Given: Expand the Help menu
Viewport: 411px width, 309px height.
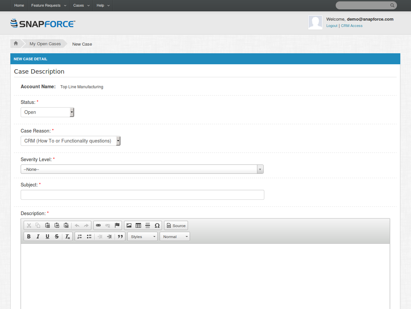Looking at the screenshot, I should 103,5.
